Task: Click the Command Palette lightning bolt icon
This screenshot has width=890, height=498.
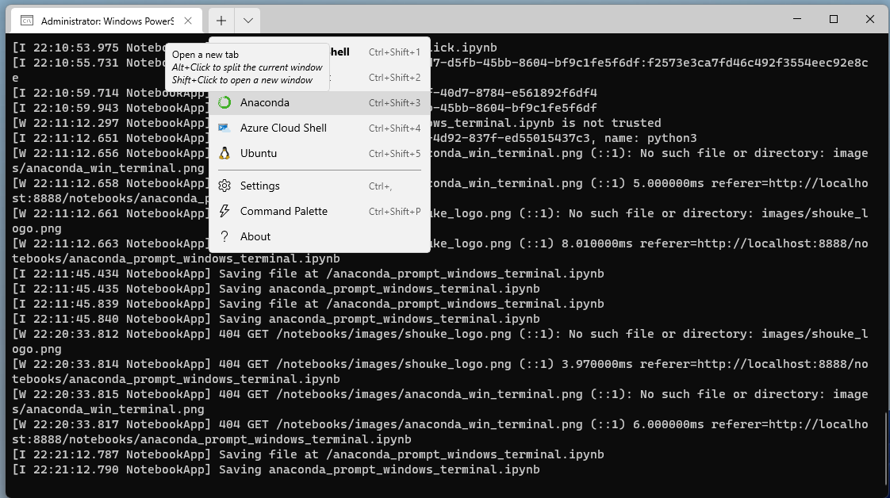Action: click(226, 210)
